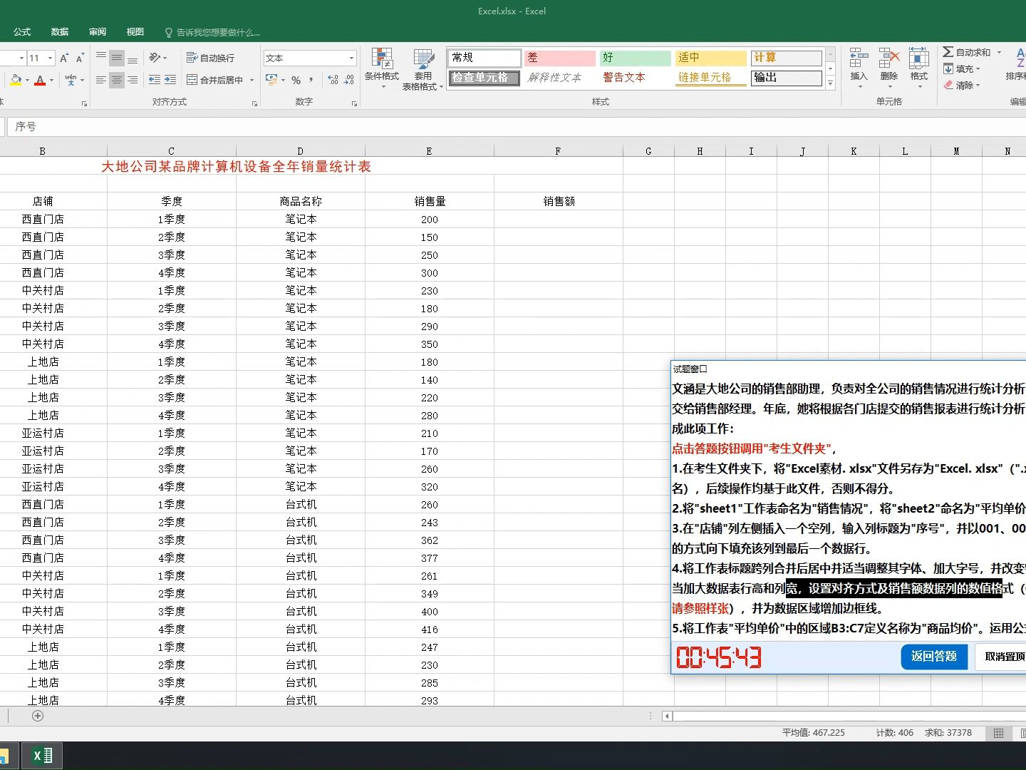The image size is (1026, 770).
Task: Toggle middle vertical alignment
Action: coord(117,58)
